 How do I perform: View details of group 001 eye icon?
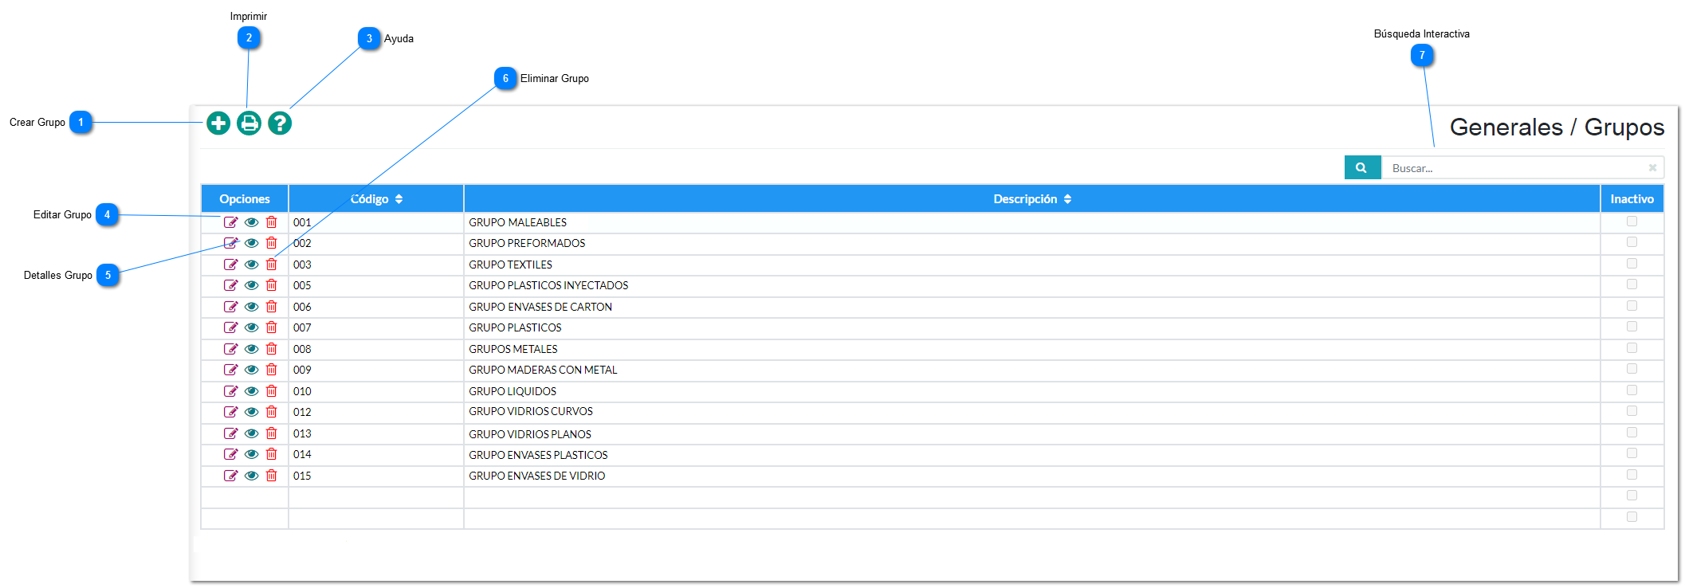[x=251, y=222]
